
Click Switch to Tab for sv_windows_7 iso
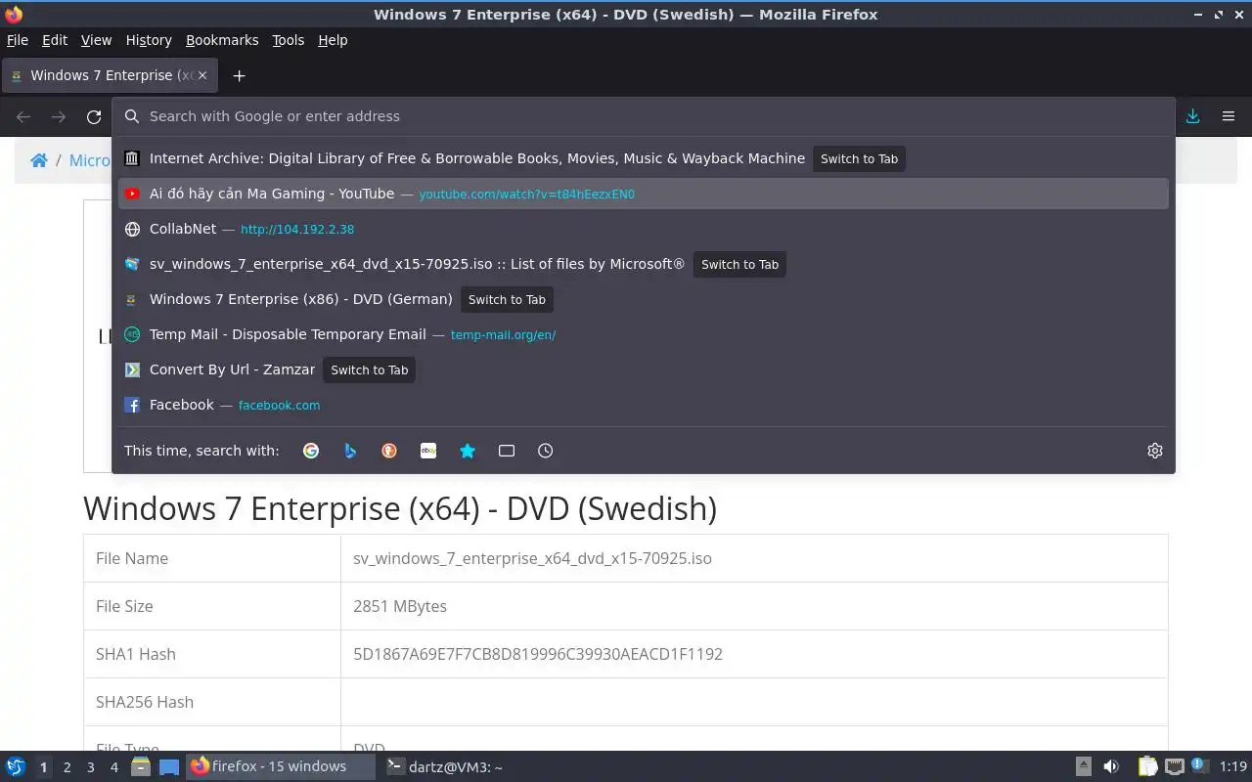(739, 264)
